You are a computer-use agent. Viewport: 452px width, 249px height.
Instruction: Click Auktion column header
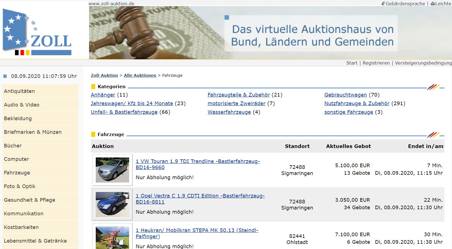pyautogui.click(x=103, y=146)
